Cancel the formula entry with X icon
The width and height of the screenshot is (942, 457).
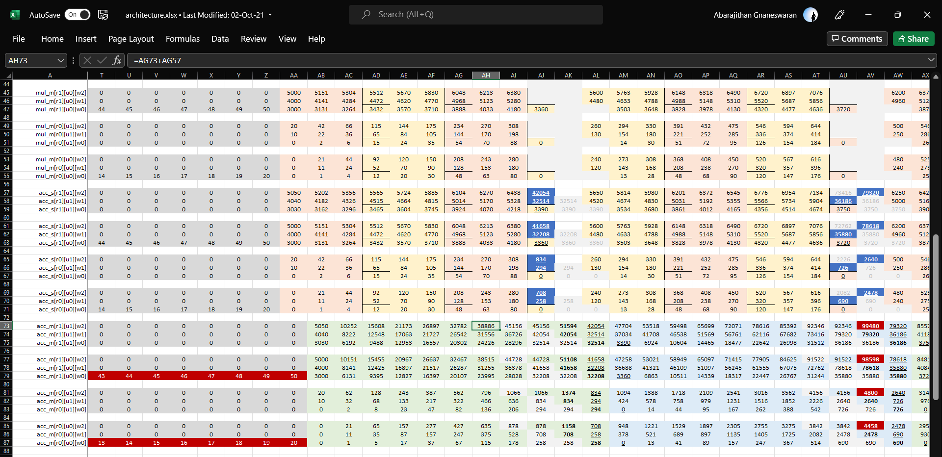(87, 60)
